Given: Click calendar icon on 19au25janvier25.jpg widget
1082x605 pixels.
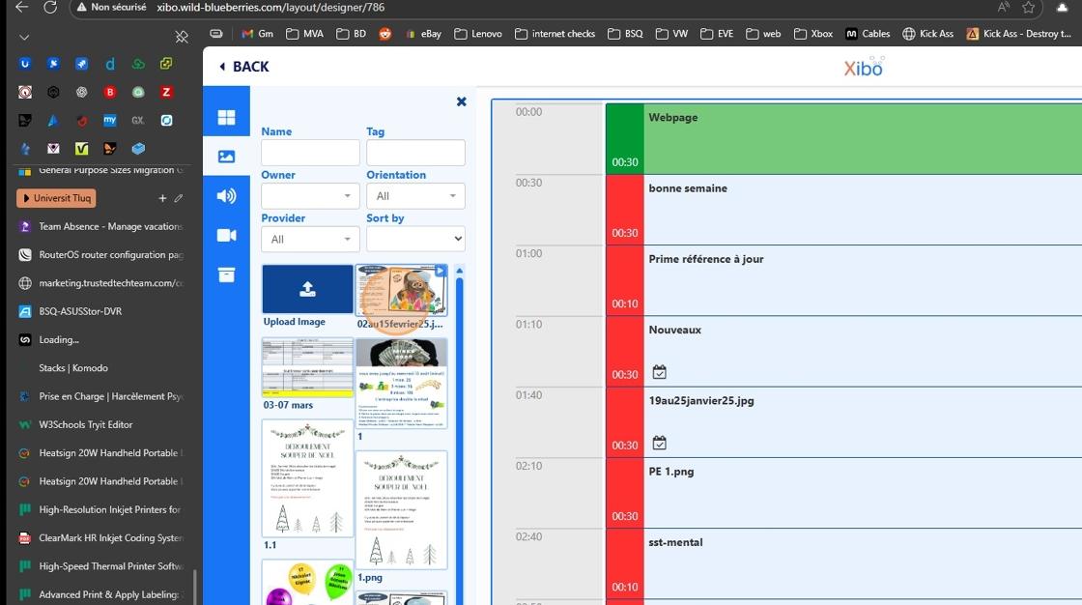Looking at the screenshot, I should pos(660,443).
